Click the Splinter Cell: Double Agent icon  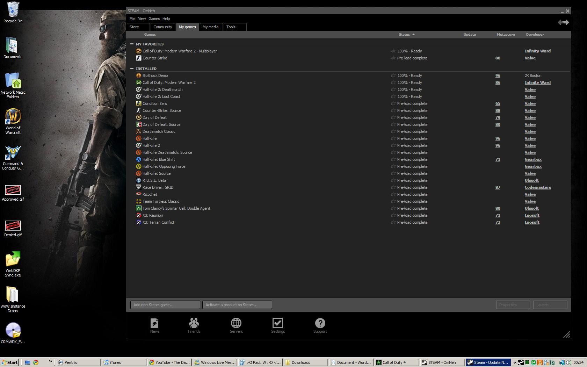point(139,208)
